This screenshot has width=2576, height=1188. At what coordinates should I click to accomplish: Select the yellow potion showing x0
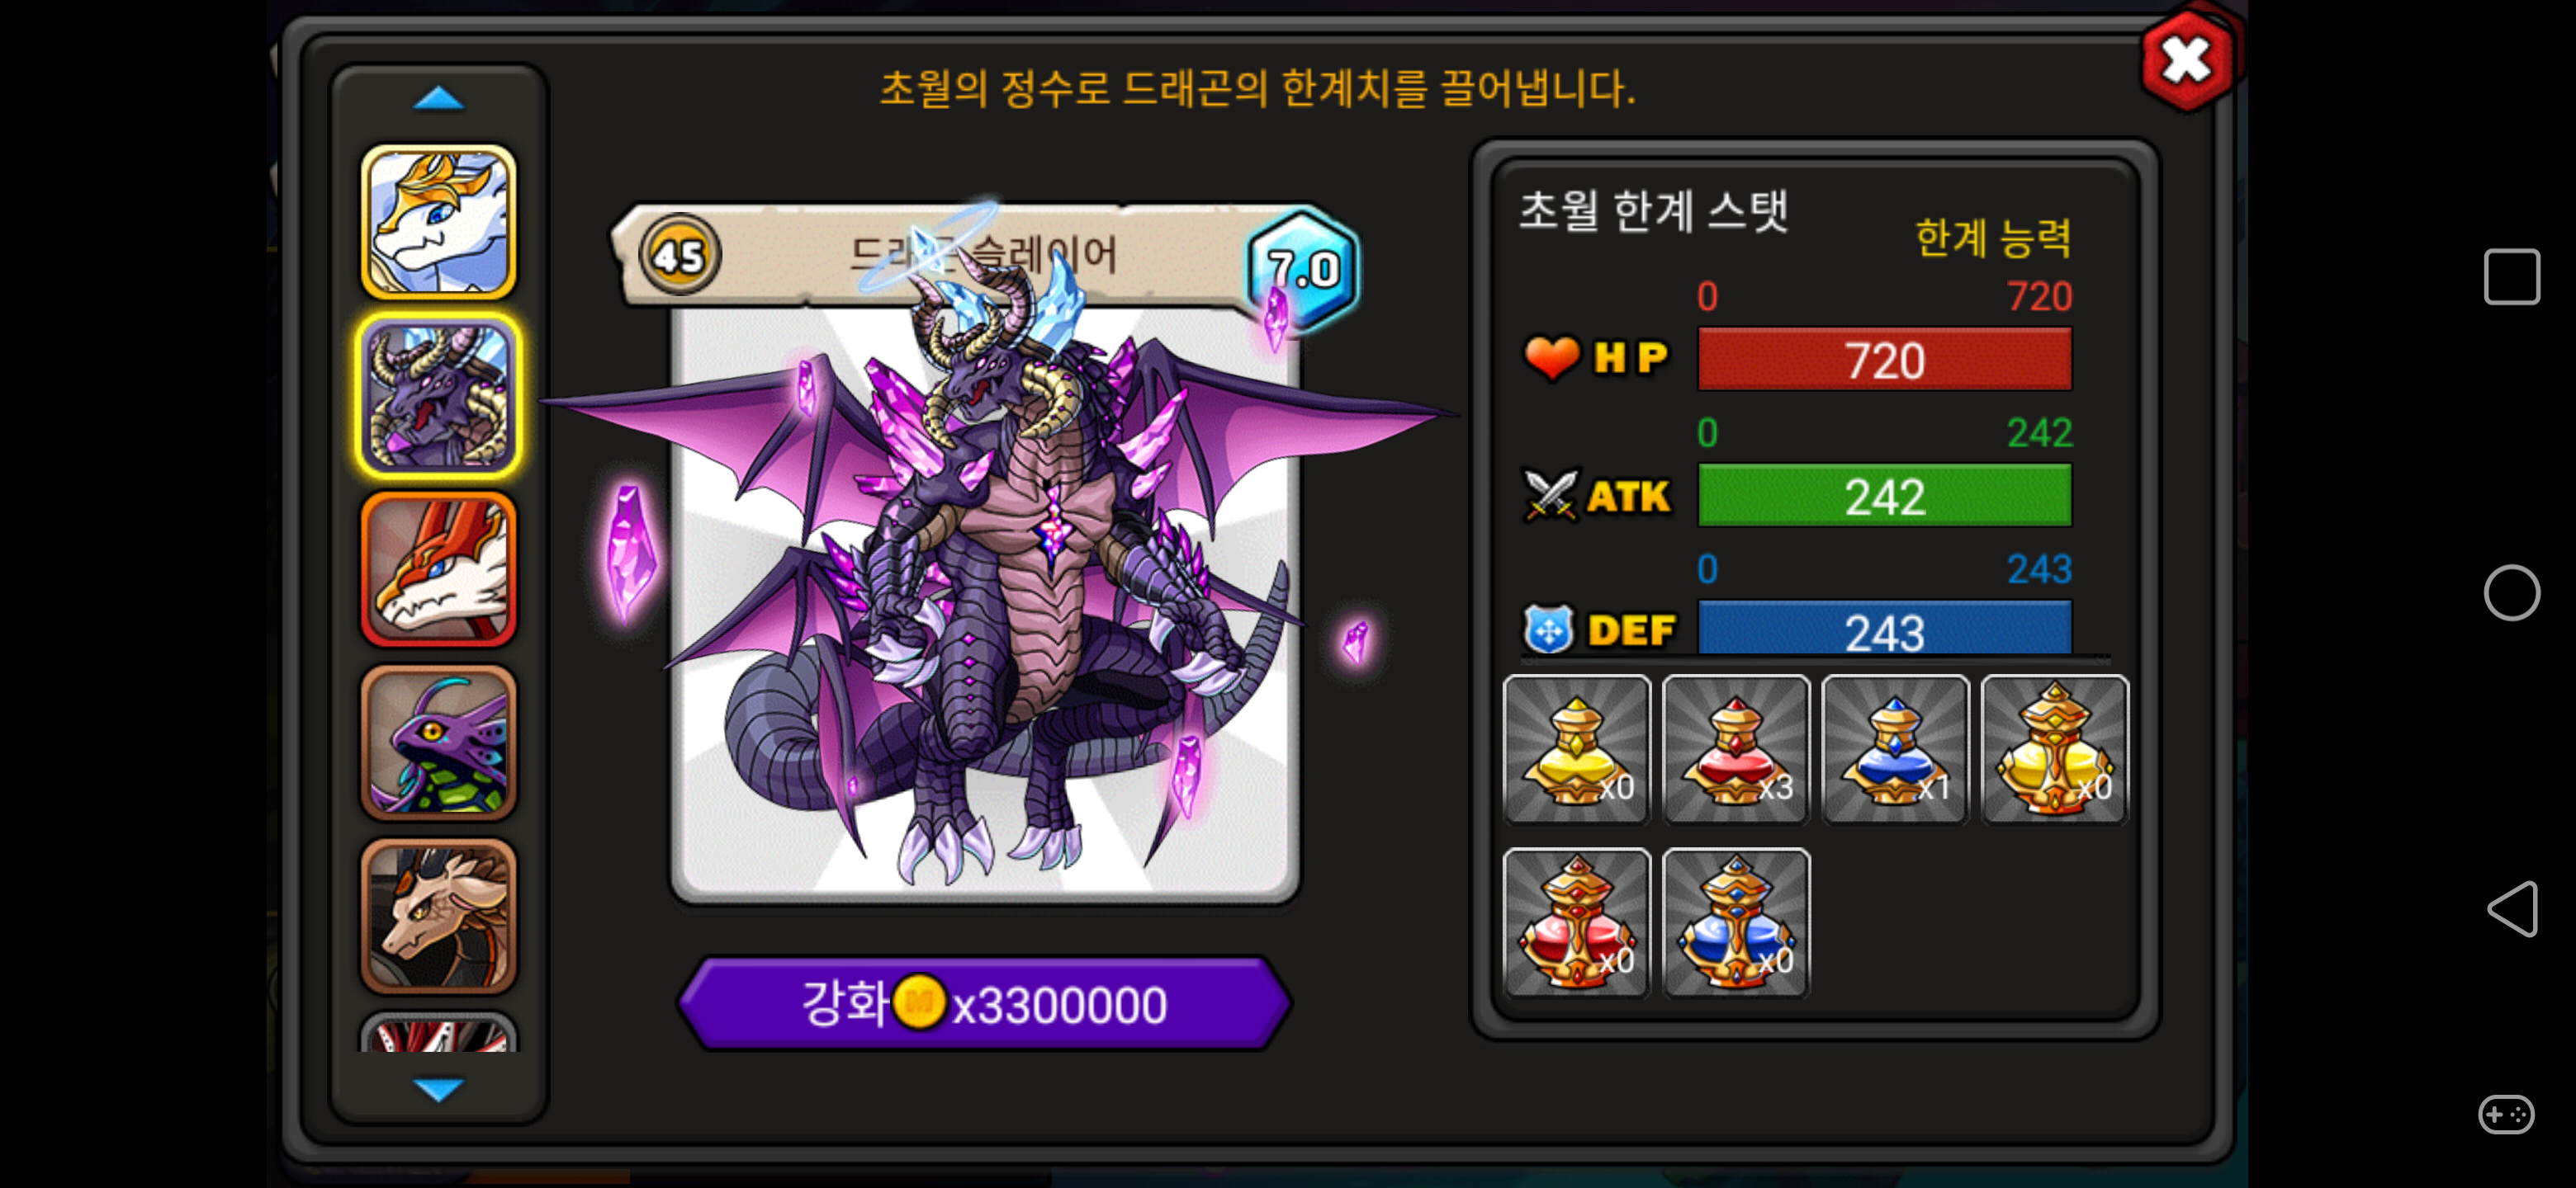(x=1576, y=749)
